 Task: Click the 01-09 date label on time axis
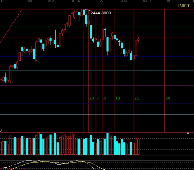coord(28,1)
